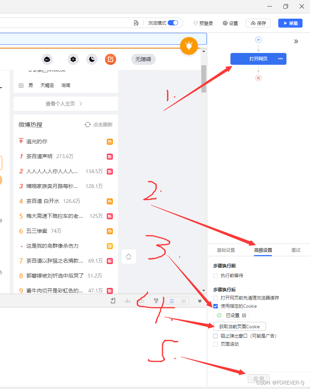Click the page vertical scrollbar thumb

click(x=204, y=79)
